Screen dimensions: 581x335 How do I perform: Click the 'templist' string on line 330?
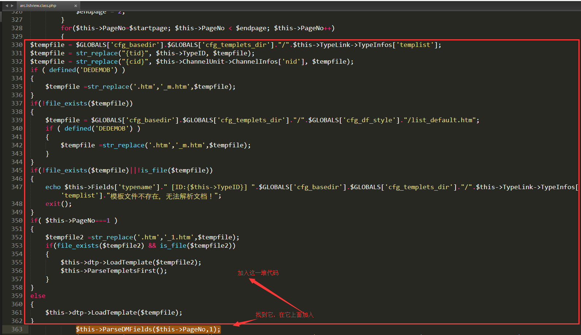pyautogui.click(x=415, y=45)
